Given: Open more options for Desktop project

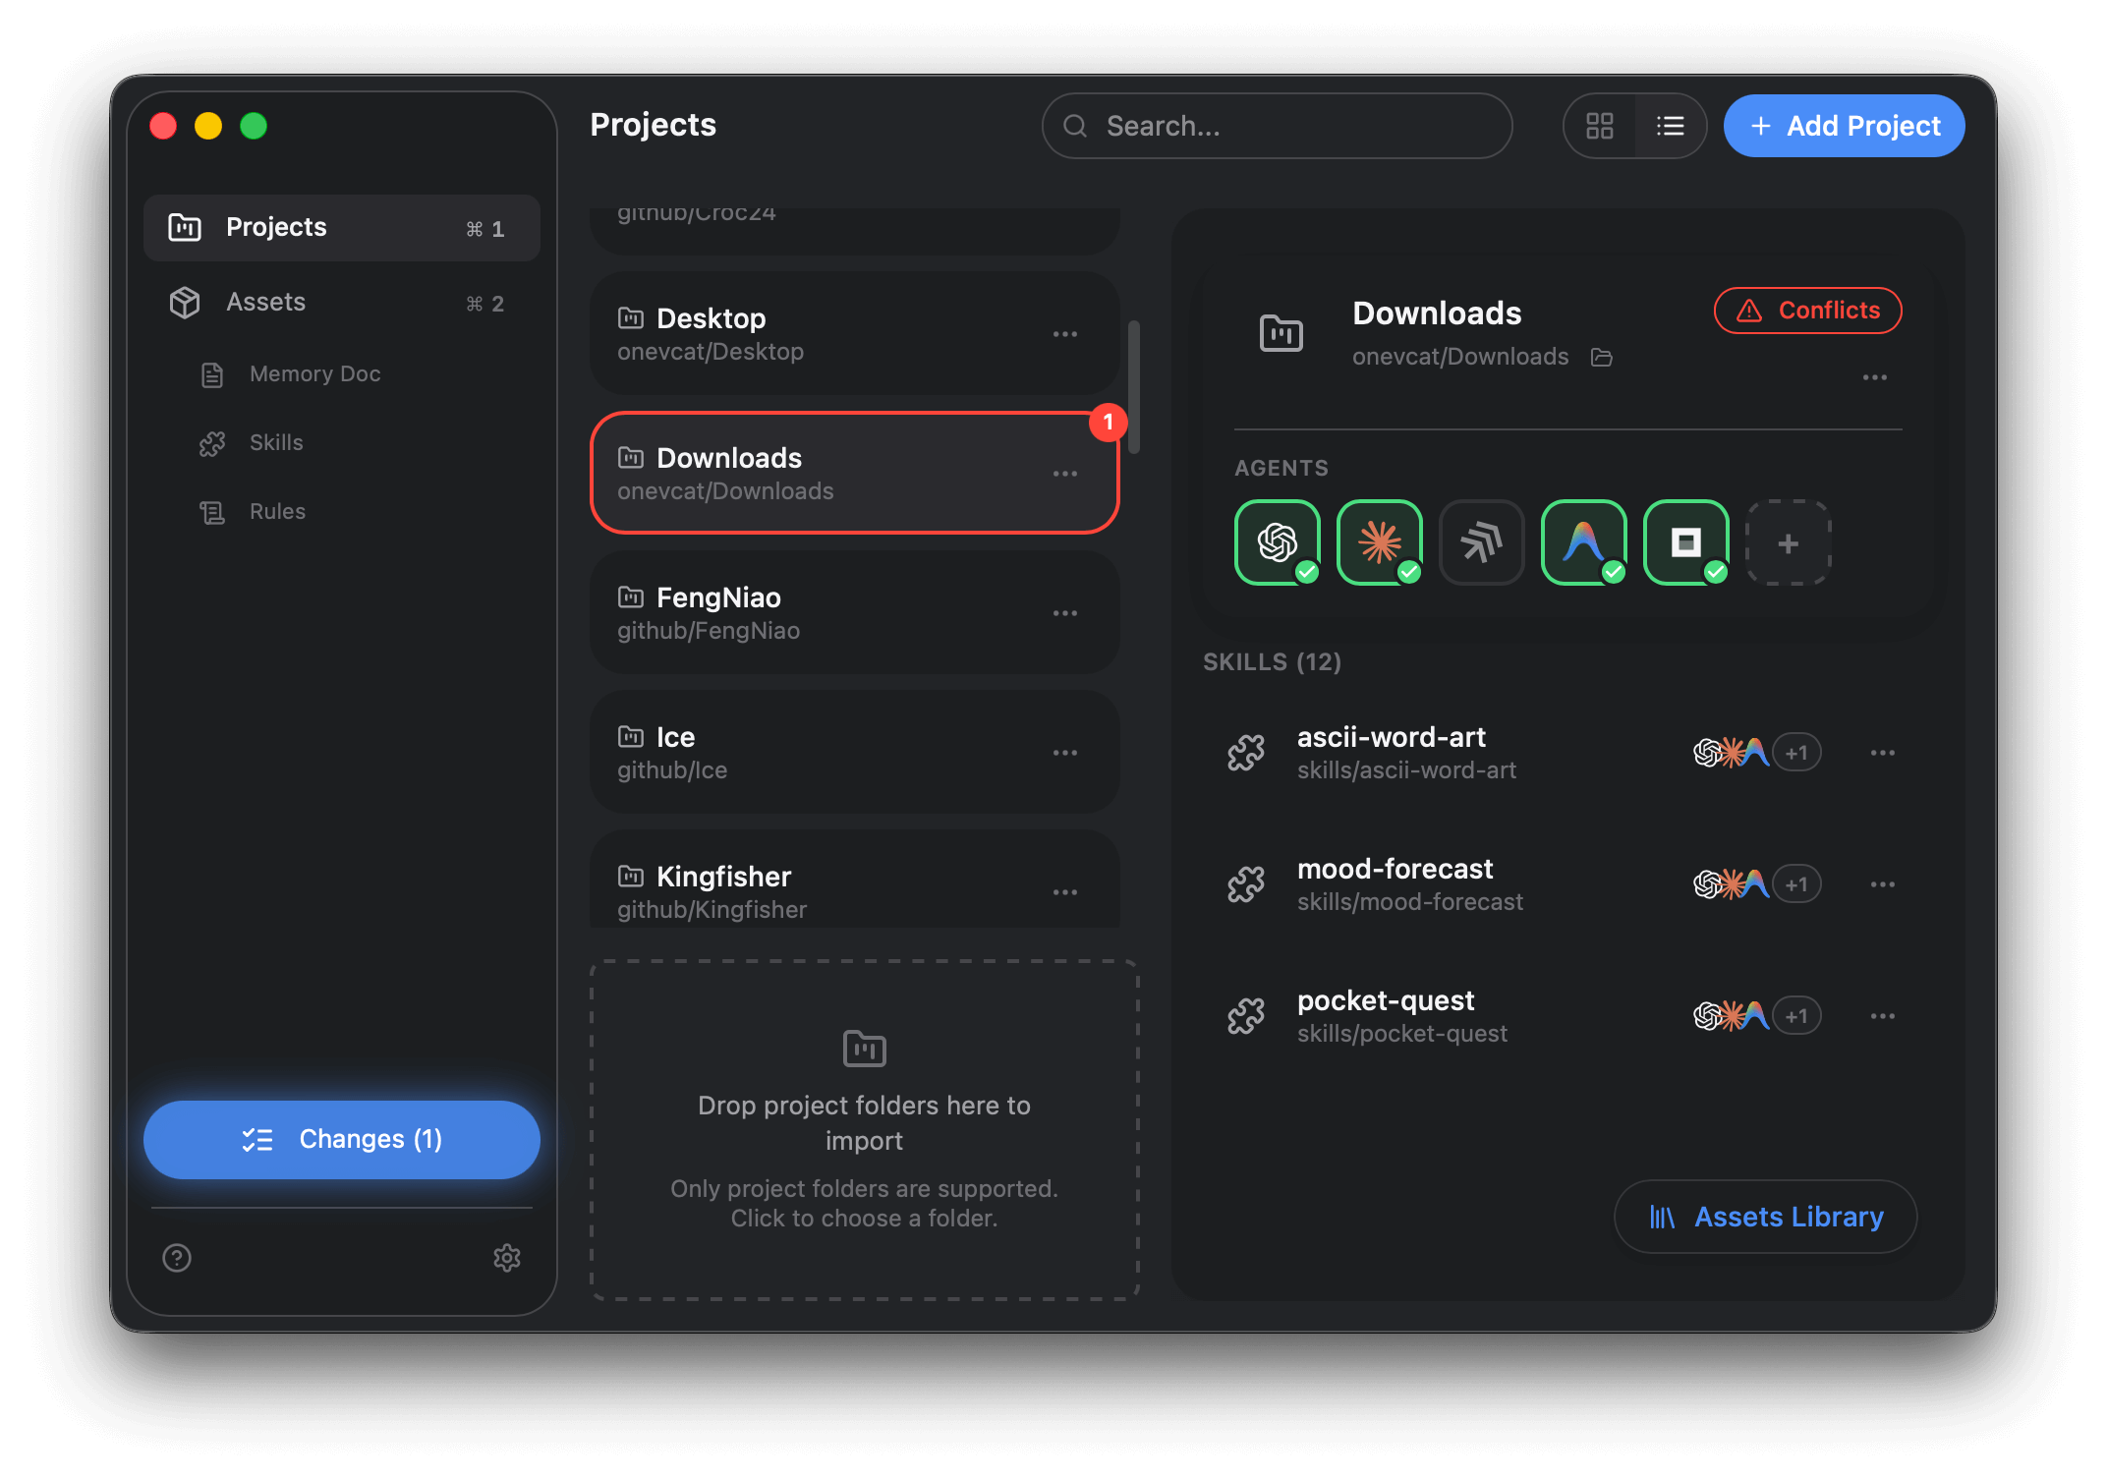Looking at the screenshot, I should tap(1064, 334).
